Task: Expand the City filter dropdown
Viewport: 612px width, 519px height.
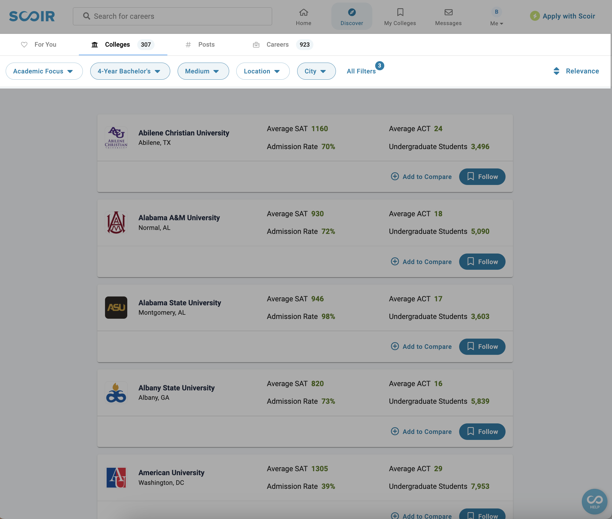Action: 316,71
